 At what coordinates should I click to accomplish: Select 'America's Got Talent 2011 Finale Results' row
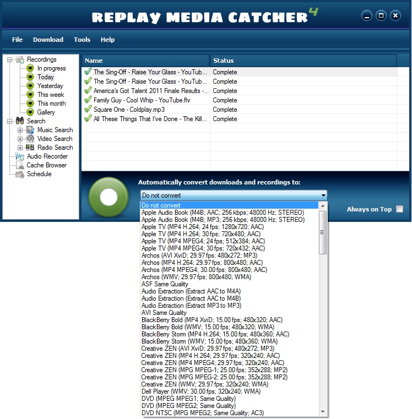(x=239, y=91)
